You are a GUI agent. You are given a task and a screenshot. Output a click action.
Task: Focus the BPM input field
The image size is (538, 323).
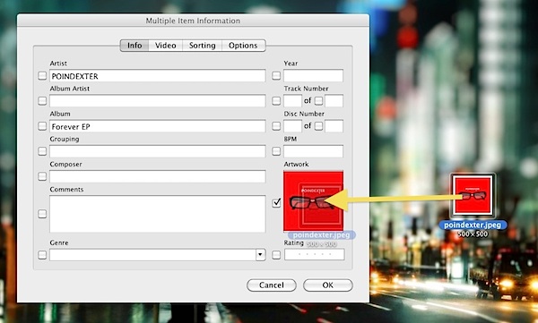[313, 151]
